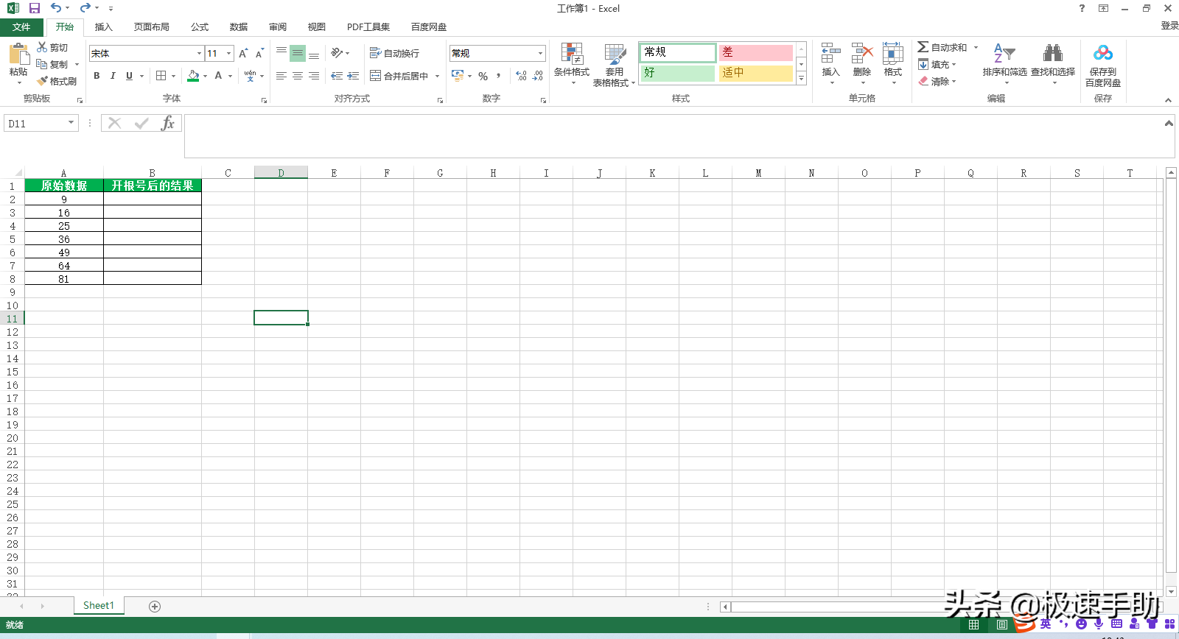Switch to Insert (插入) tab
1179x639 pixels.
coord(104,27)
